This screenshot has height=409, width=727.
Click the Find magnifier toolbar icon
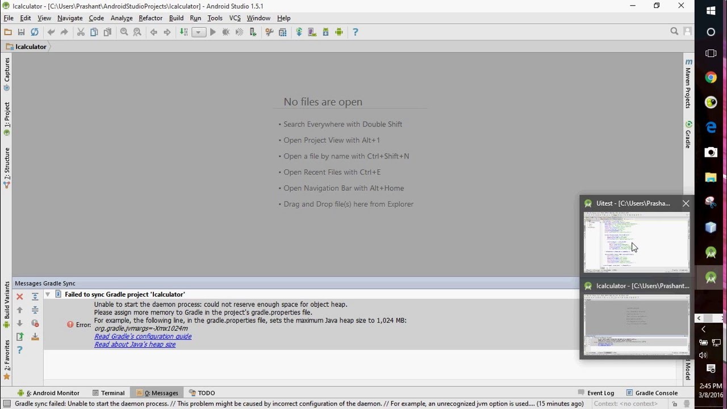click(124, 32)
